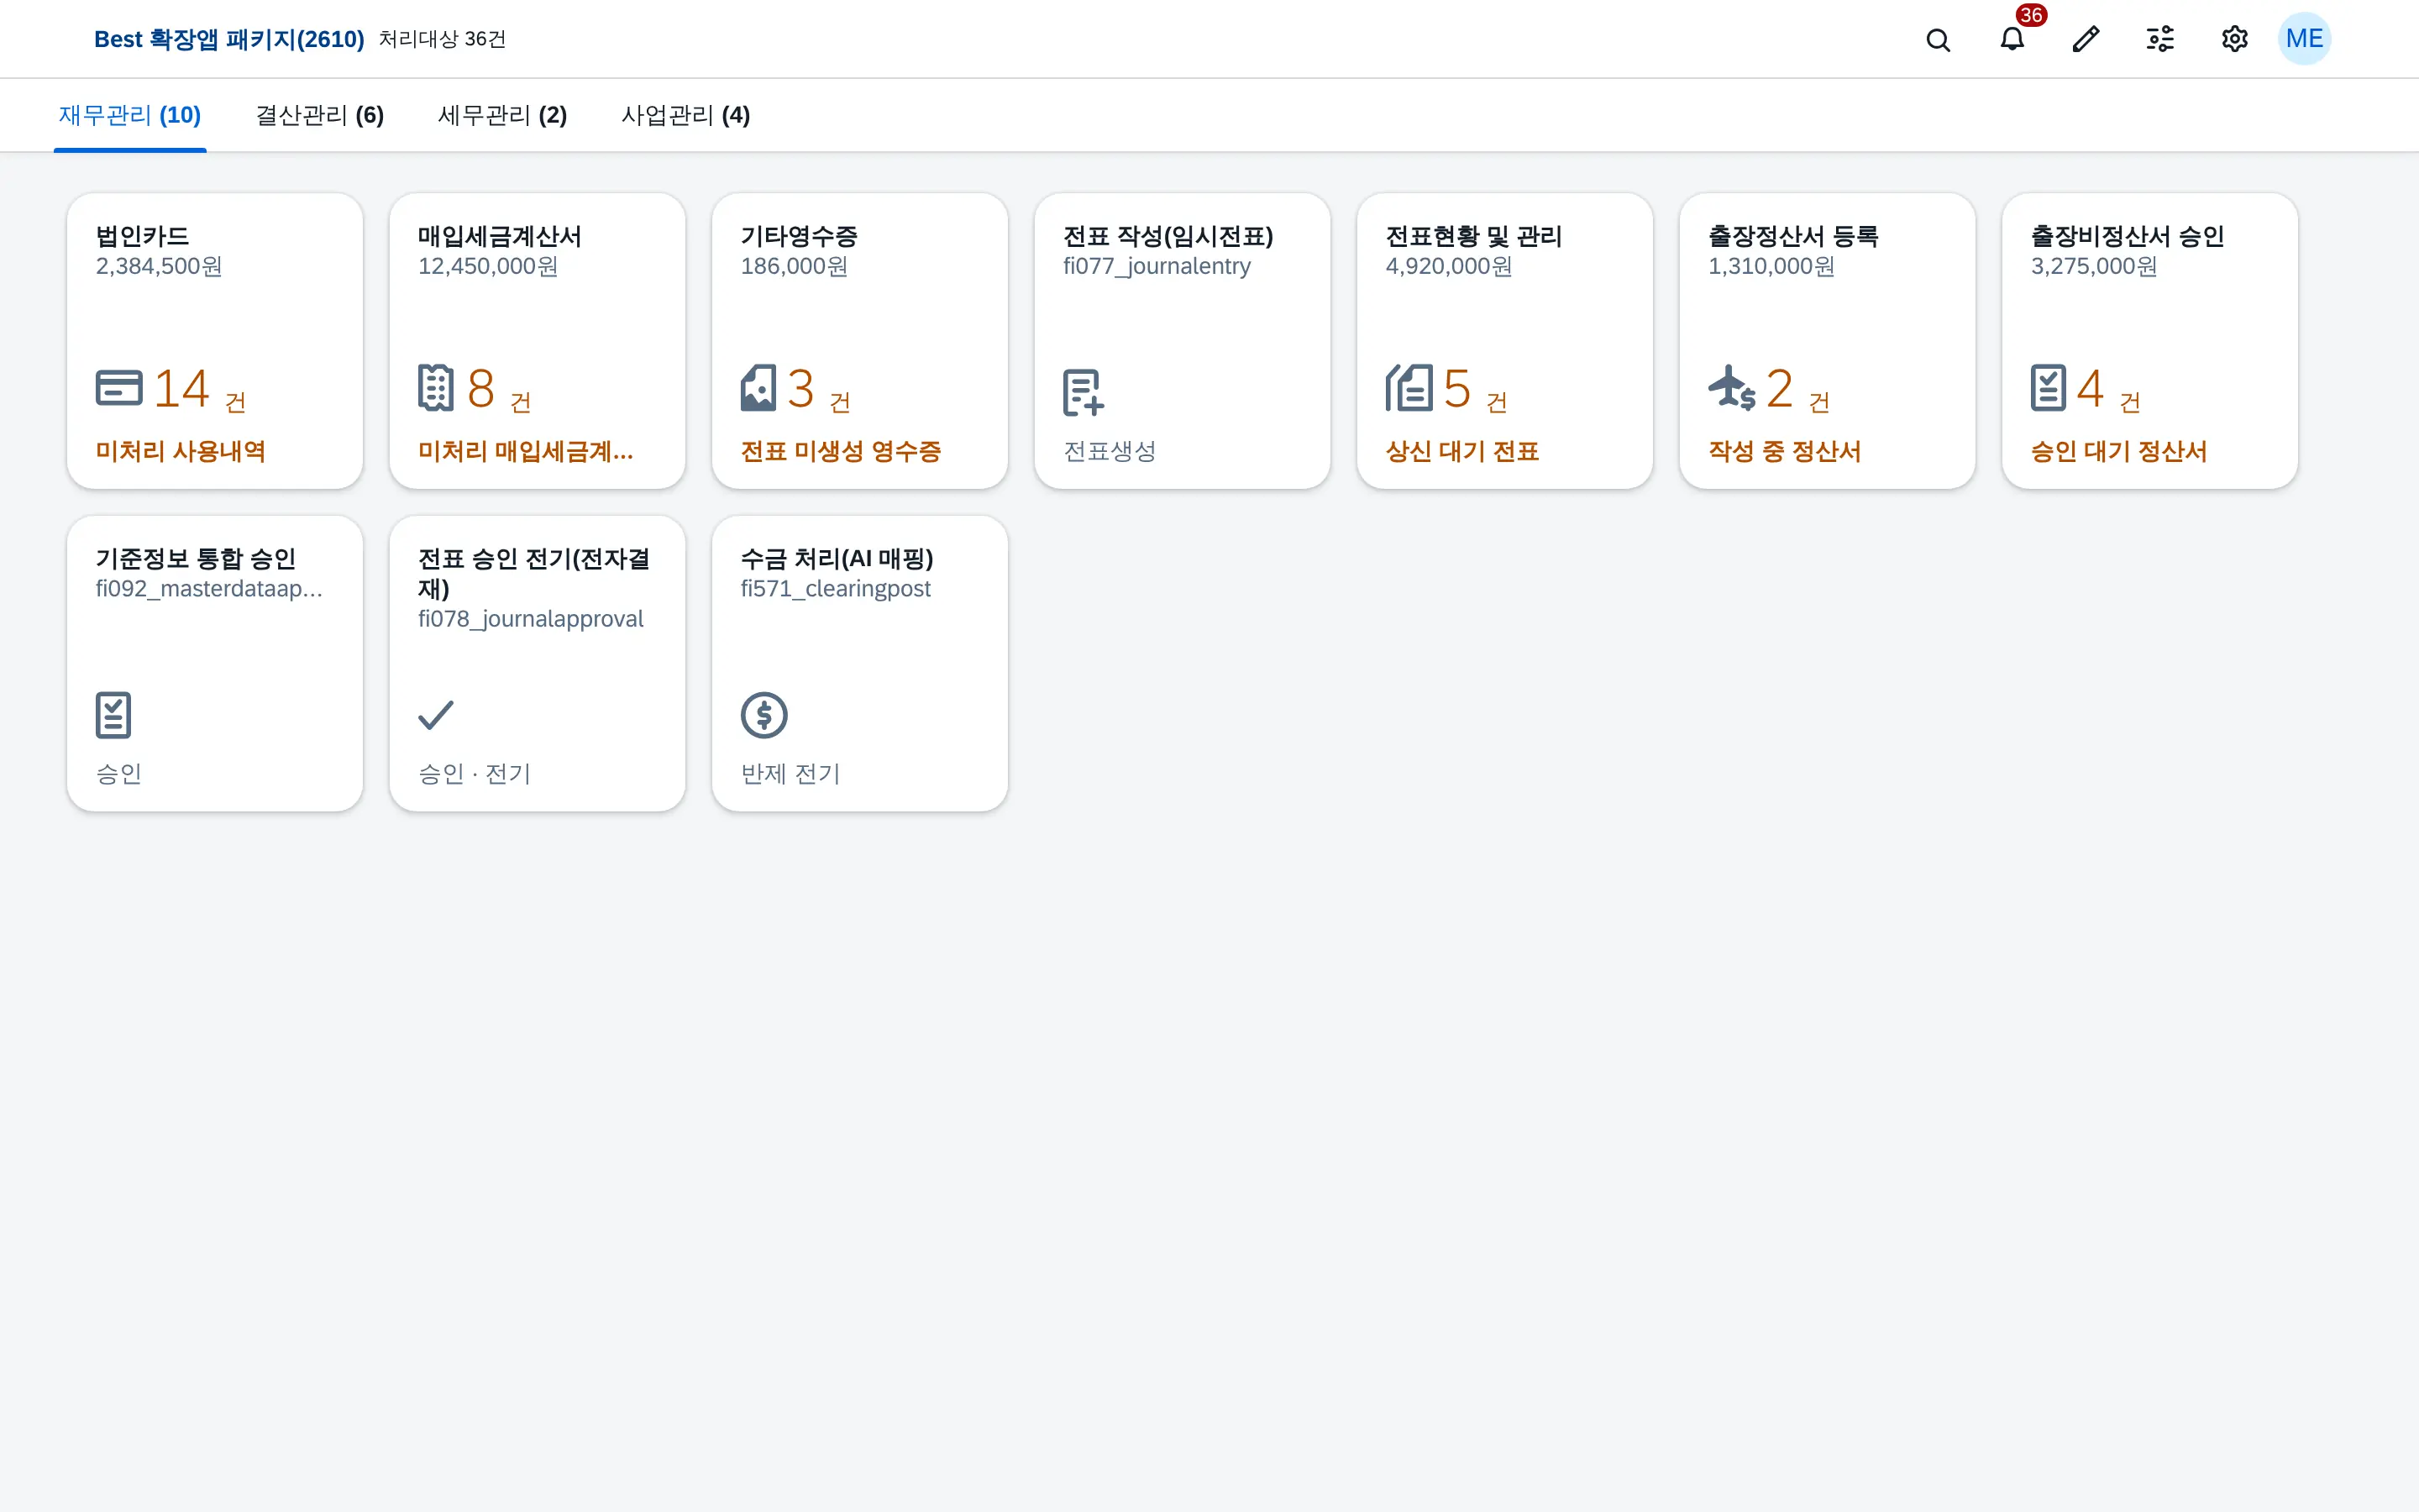Switch to 세무관리 (2) tab
The image size is (2419, 1512).
(x=503, y=115)
